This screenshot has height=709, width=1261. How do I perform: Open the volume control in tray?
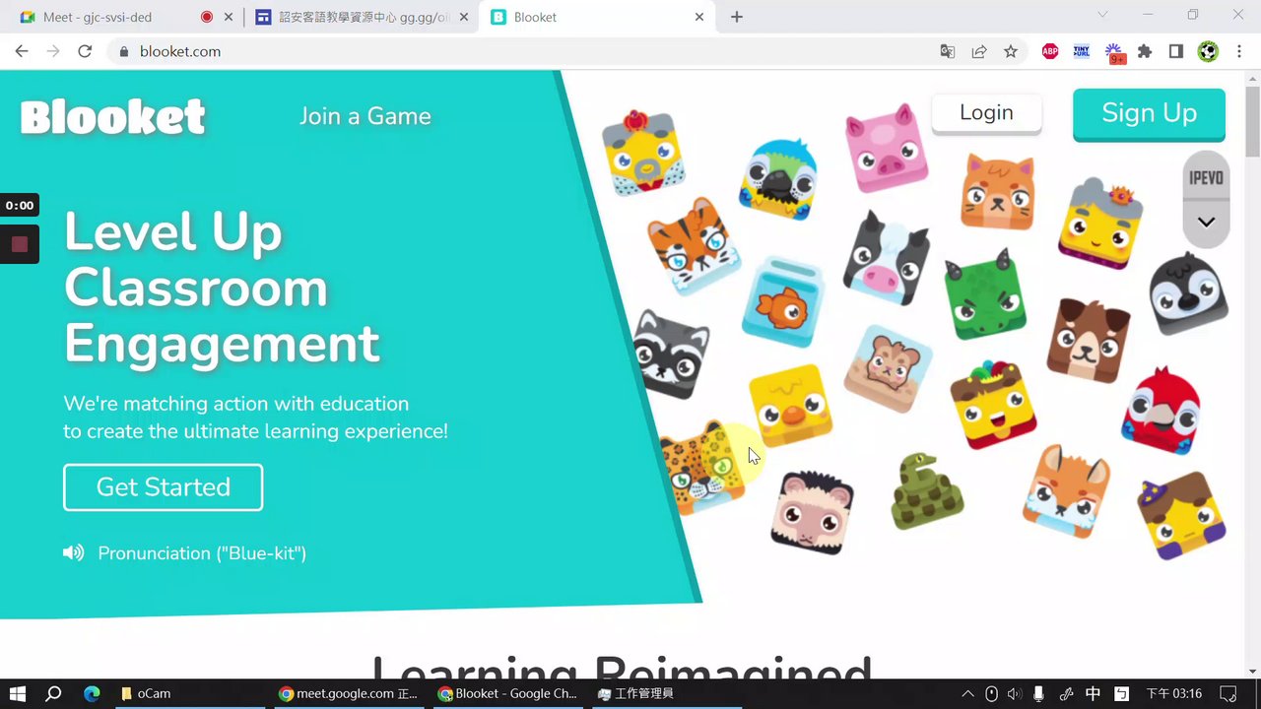1015,693
